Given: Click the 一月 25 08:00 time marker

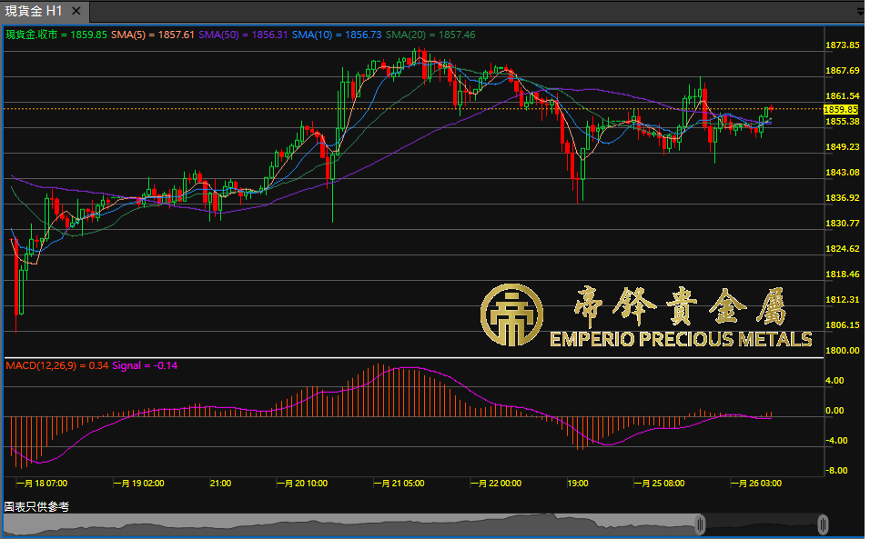Looking at the screenshot, I should (x=659, y=484).
